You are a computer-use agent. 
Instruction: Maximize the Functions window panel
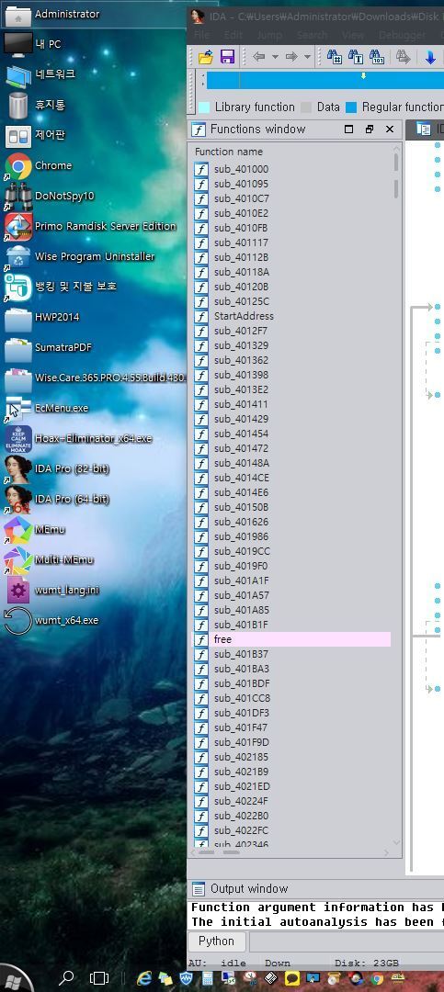click(348, 130)
